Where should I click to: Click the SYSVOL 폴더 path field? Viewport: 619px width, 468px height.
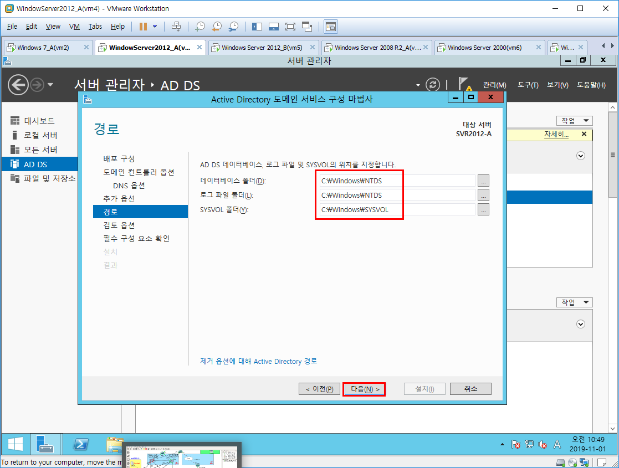point(397,209)
